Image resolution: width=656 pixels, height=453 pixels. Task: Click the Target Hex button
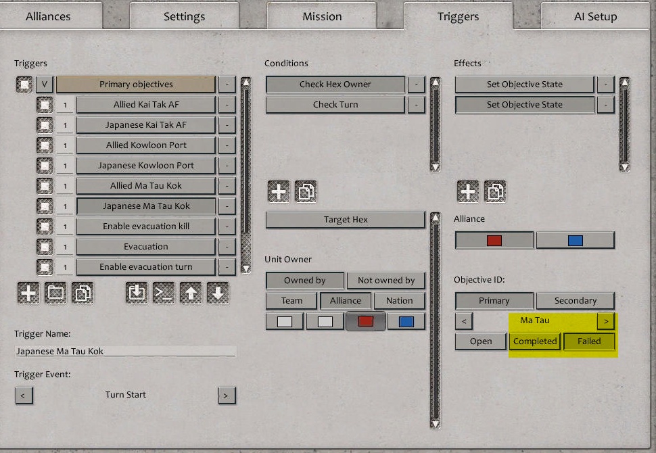point(345,219)
